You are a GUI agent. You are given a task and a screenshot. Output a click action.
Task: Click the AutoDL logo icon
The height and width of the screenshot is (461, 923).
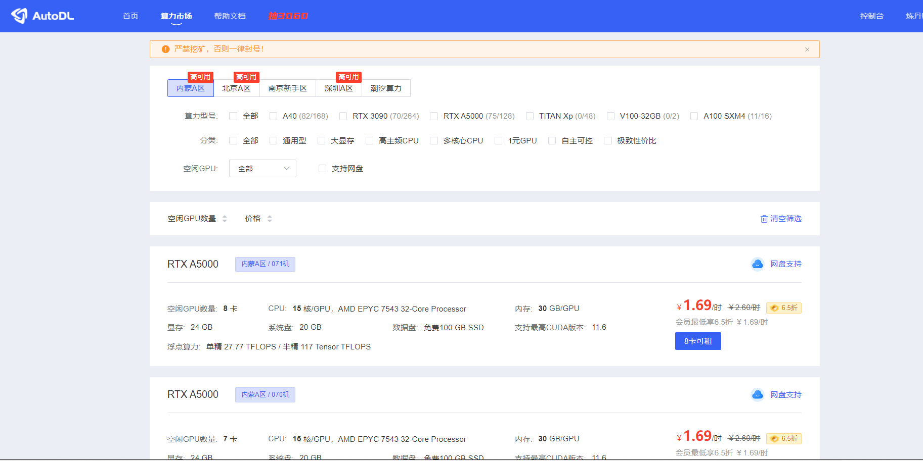coord(19,16)
